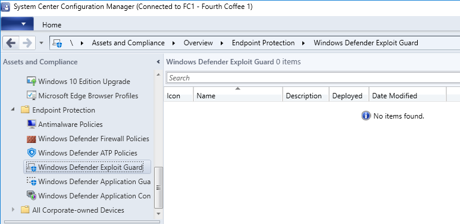
Task: Go back with the Back arrow button
Action: point(11,43)
